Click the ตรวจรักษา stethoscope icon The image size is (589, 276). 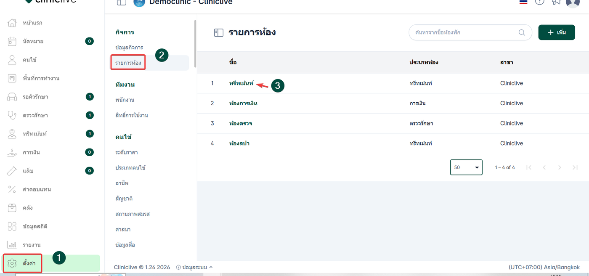(x=12, y=115)
